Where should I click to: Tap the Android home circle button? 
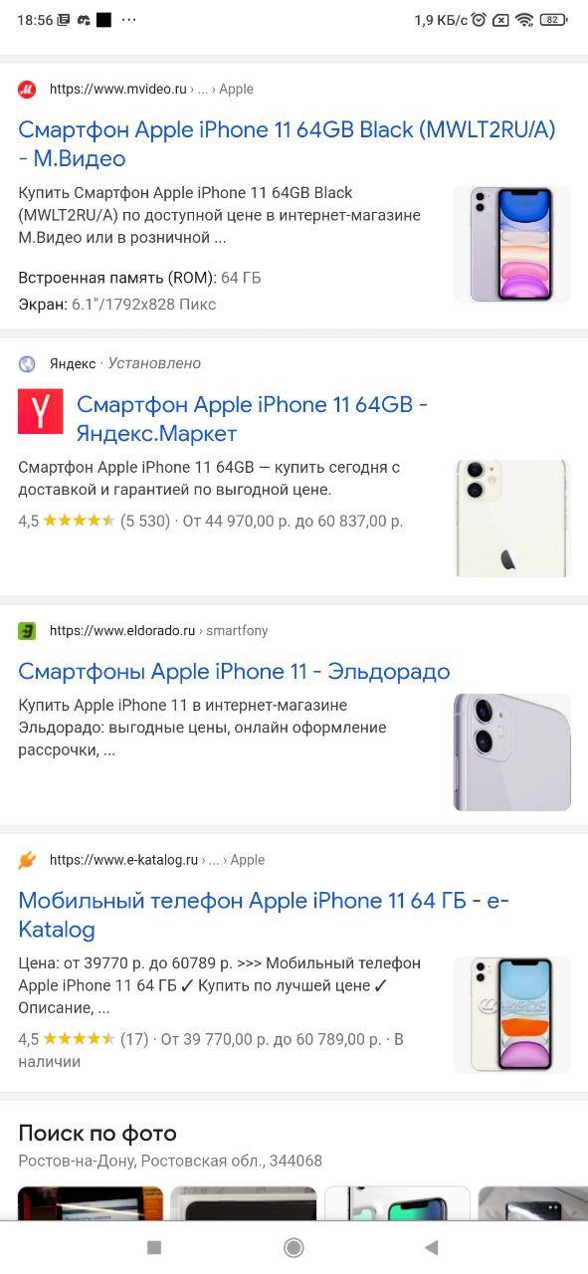click(x=294, y=1247)
